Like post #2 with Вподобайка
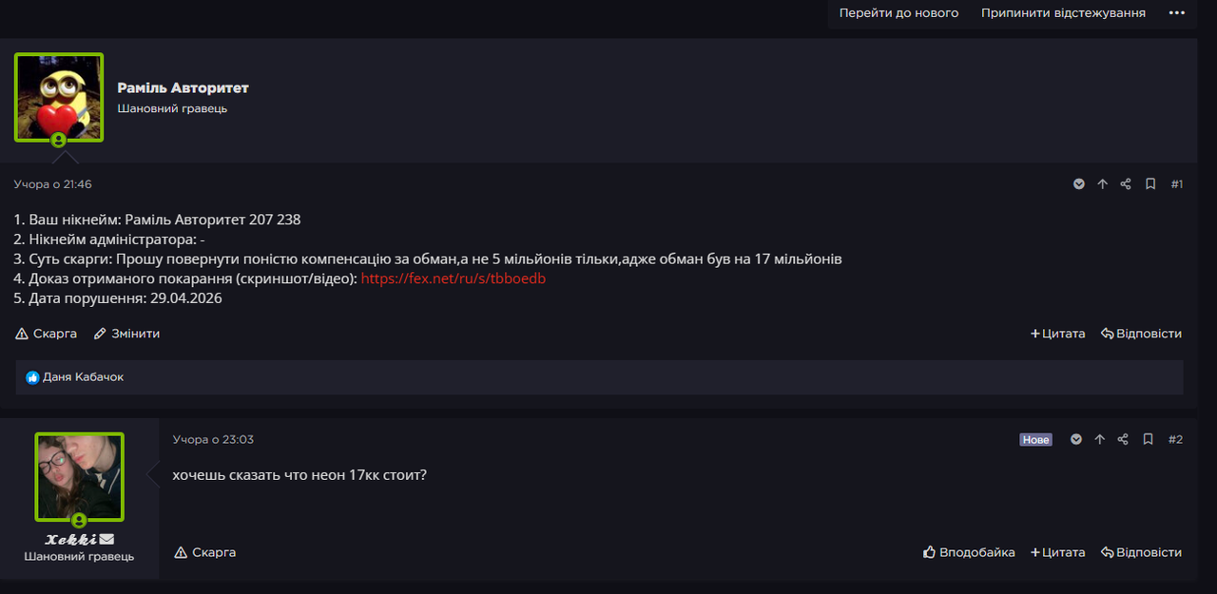 (969, 552)
